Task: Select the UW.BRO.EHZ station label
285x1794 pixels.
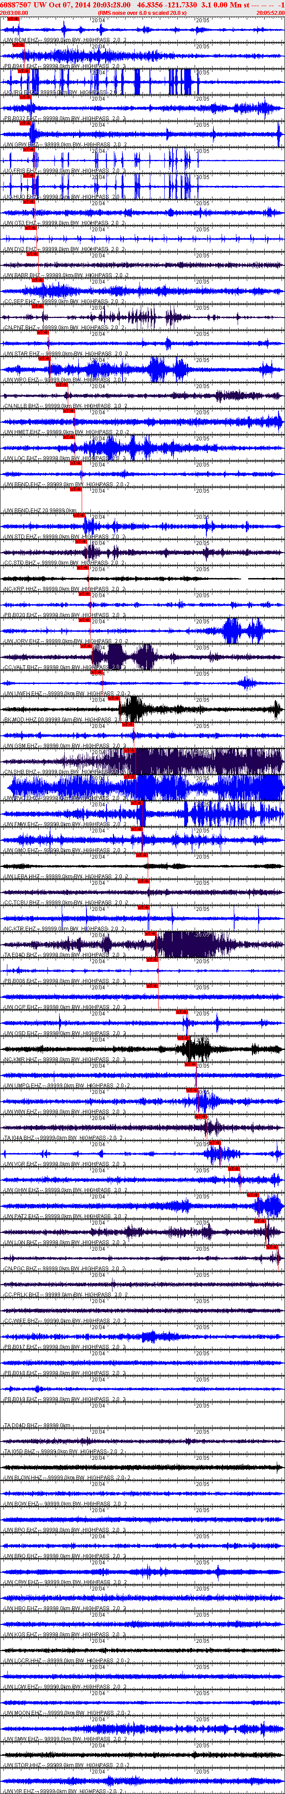Action: click(x=65, y=1555)
